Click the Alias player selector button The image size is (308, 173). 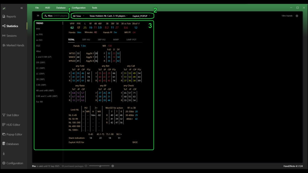point(55,16)
